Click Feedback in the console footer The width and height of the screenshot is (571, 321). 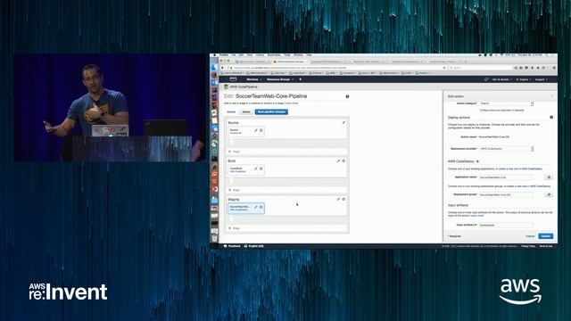point(232,246)
